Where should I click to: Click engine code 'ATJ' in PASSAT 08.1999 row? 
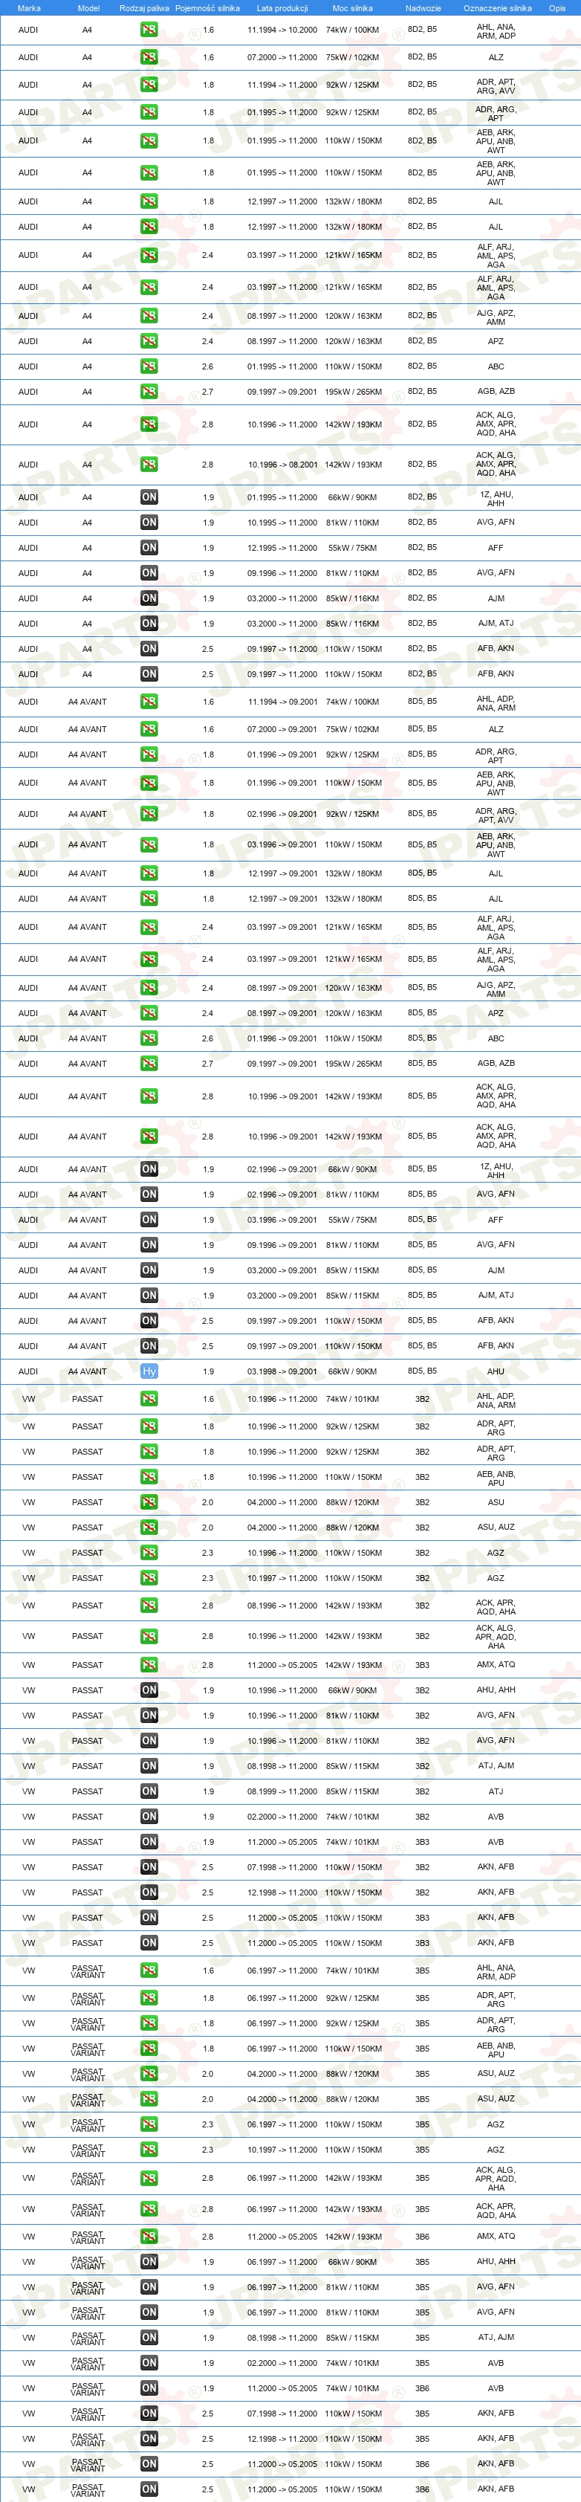[x=496, y=1791]
